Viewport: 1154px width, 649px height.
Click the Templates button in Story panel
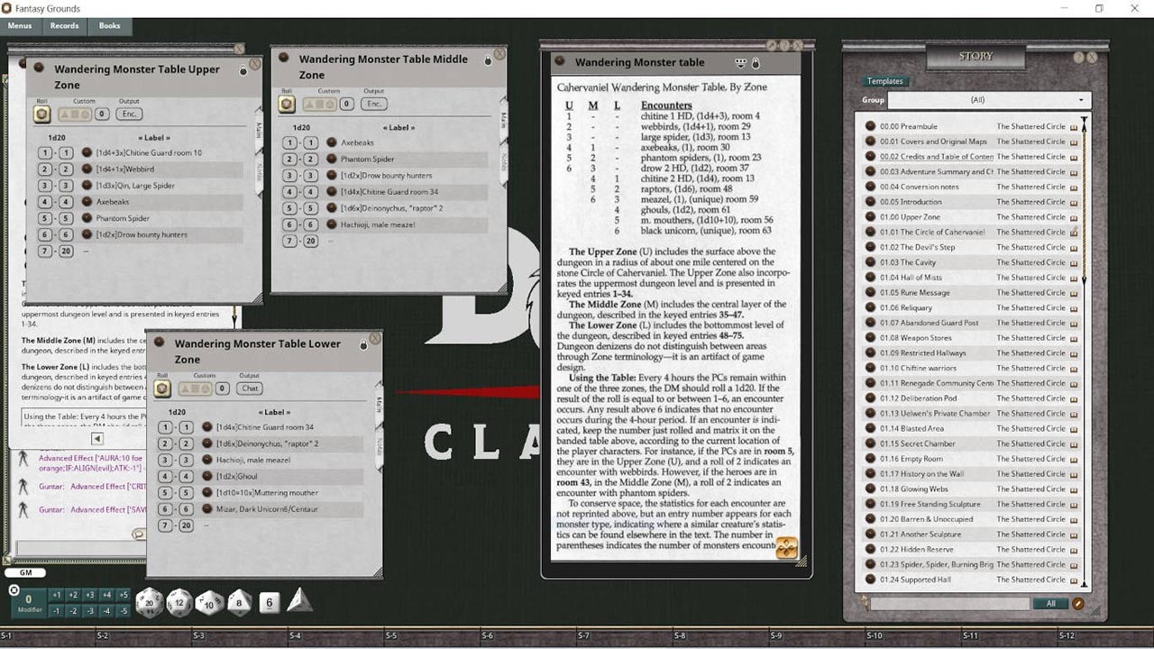[x=885, y=81]
